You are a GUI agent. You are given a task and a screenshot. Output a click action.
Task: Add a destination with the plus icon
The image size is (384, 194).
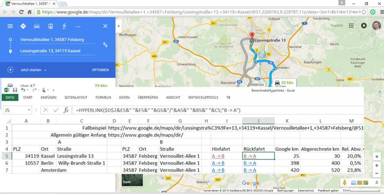[x=10, y=70]
